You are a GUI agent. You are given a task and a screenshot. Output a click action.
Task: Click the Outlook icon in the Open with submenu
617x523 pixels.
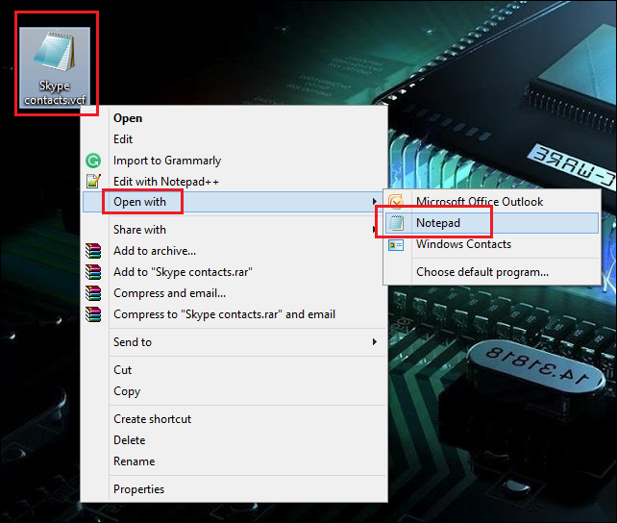[x=396, y=202]
